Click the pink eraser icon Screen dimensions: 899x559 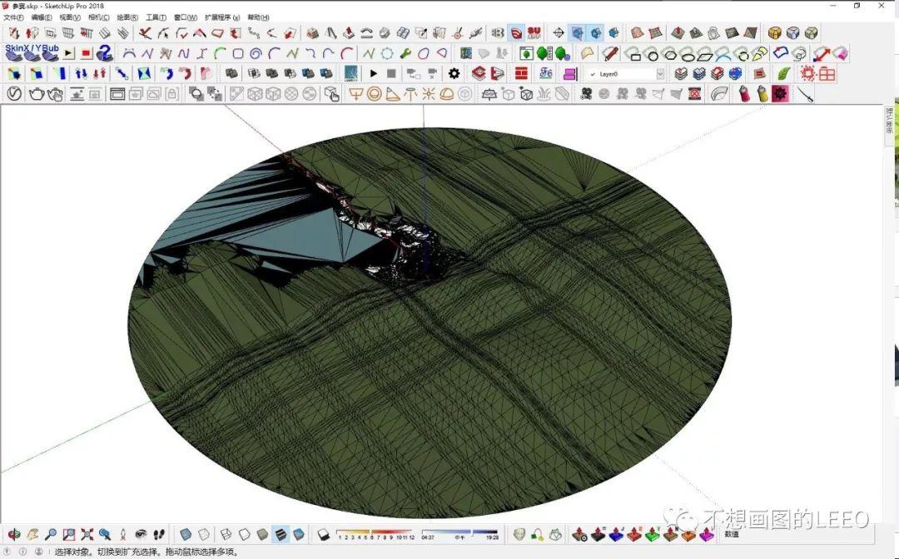840,54
